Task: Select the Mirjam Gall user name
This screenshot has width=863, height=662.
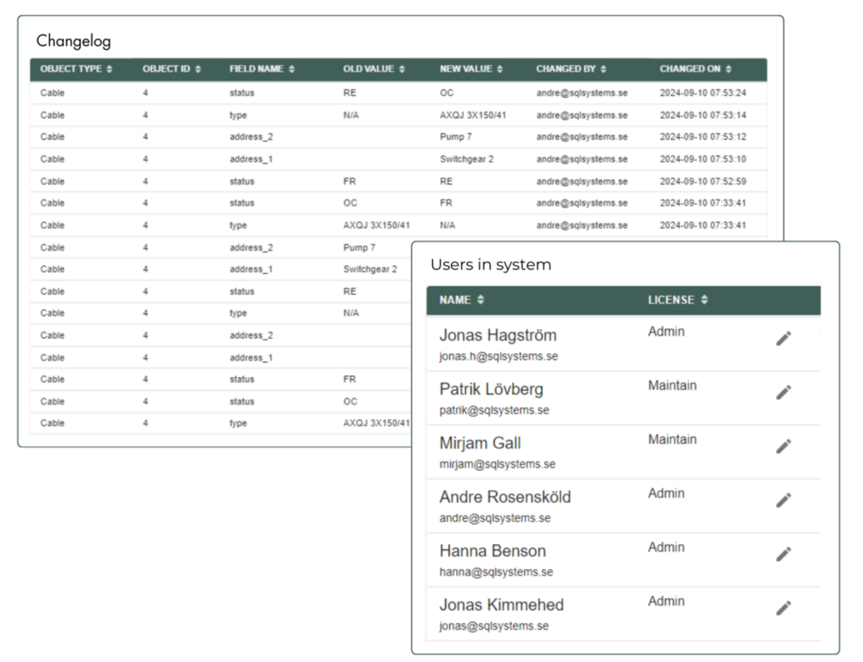Action: [480, 443]
